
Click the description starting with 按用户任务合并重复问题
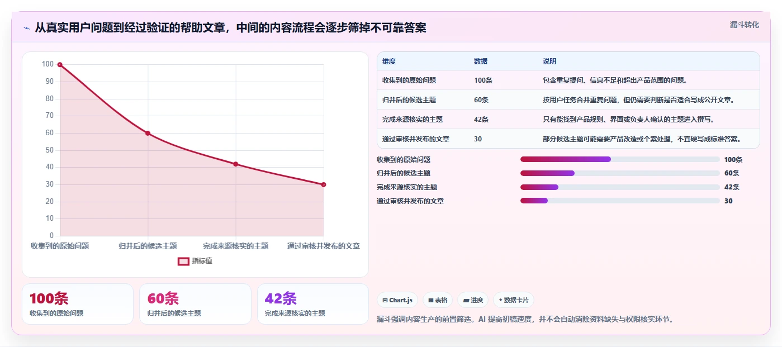[x=638, y=100]
